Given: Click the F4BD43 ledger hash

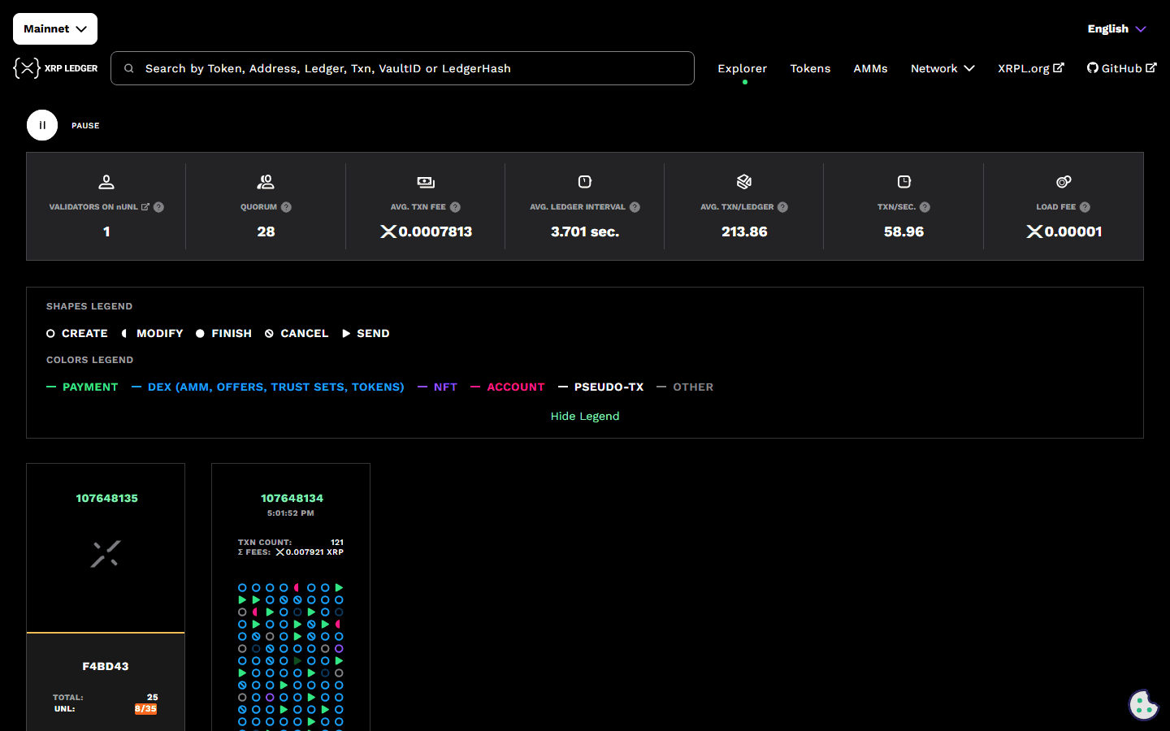Looking at the screenshot, I should pos(106,666).
